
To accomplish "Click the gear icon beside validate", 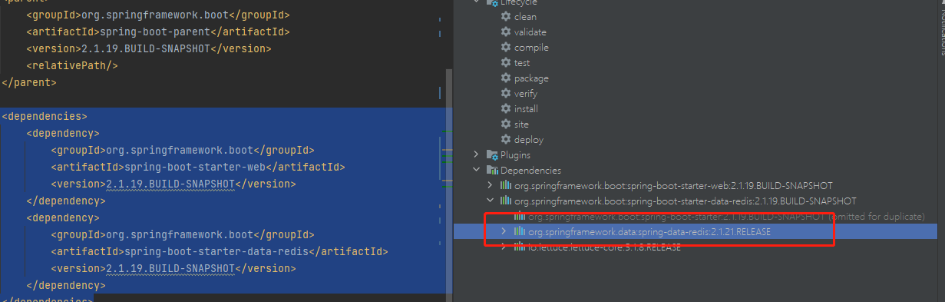I will click(505, 32).
